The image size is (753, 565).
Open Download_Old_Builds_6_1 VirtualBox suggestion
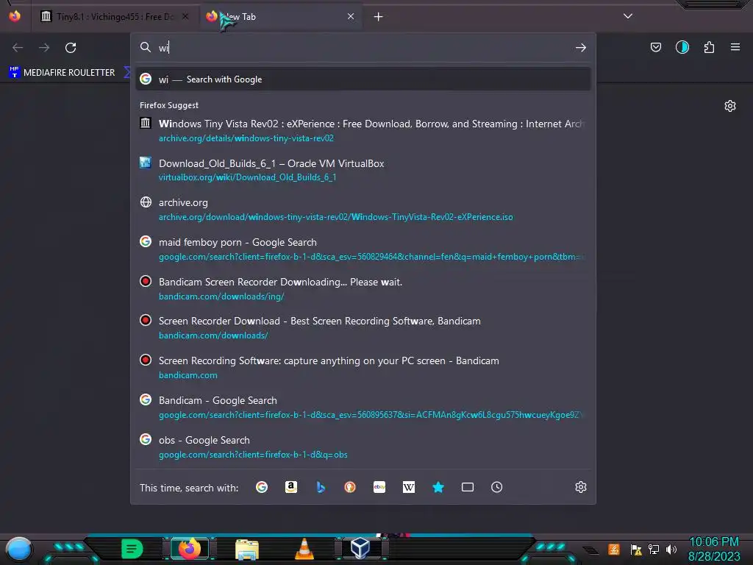pyautogui.click(x=363, y=170)
